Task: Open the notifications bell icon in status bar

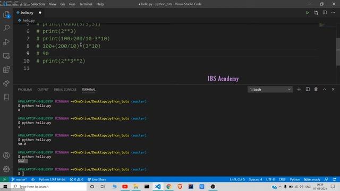Action: point(334,179)
